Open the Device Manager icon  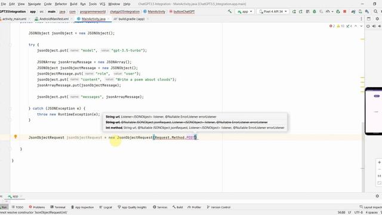pyautogui.click(x=360, y=11)
